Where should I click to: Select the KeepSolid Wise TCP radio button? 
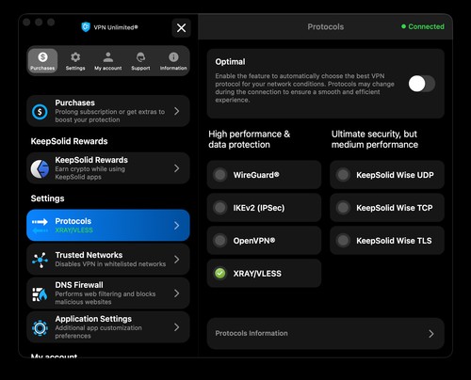pos(343,208)
